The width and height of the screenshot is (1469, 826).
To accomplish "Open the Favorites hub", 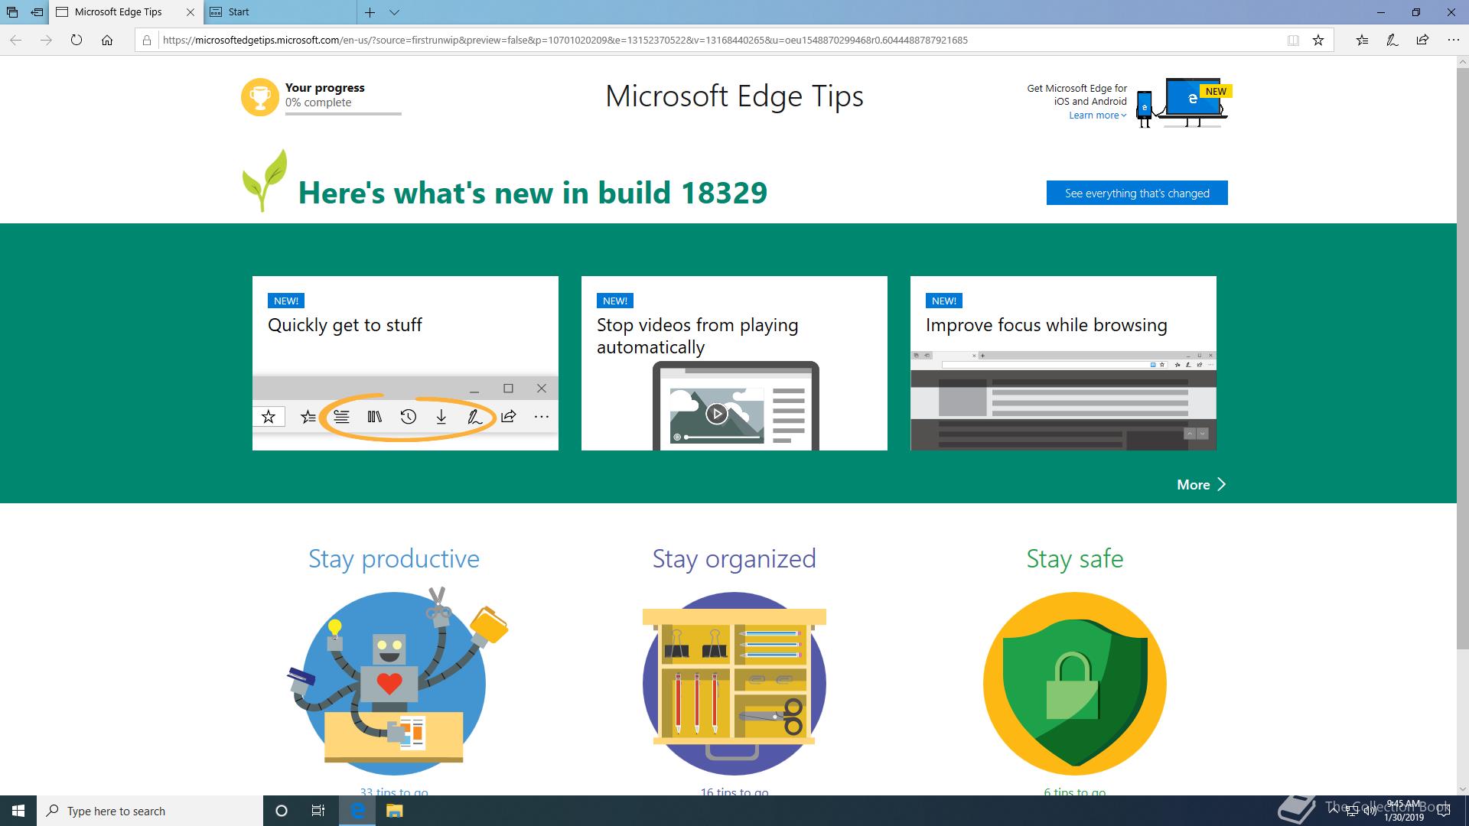I will click(1362, 41).
